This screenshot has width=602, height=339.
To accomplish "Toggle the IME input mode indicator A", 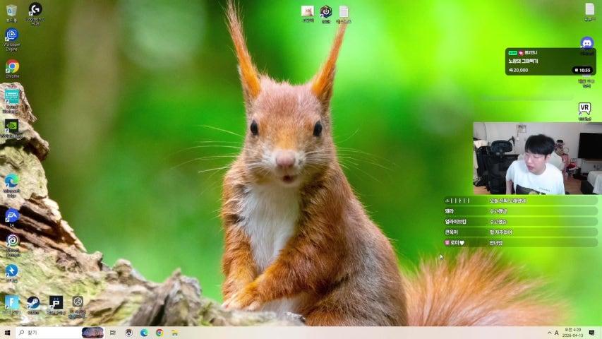I will click(557, 333).
